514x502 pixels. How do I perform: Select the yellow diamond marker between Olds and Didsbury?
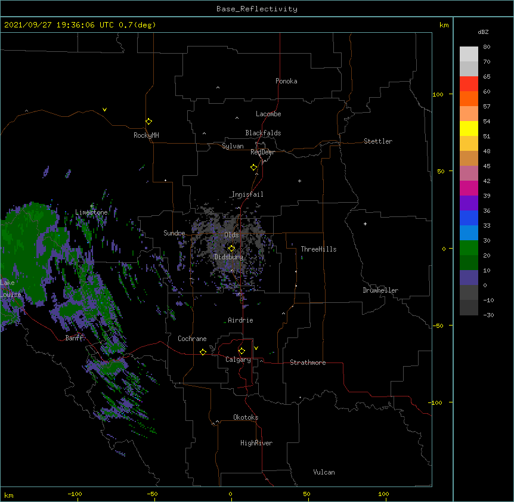[231, 248]
